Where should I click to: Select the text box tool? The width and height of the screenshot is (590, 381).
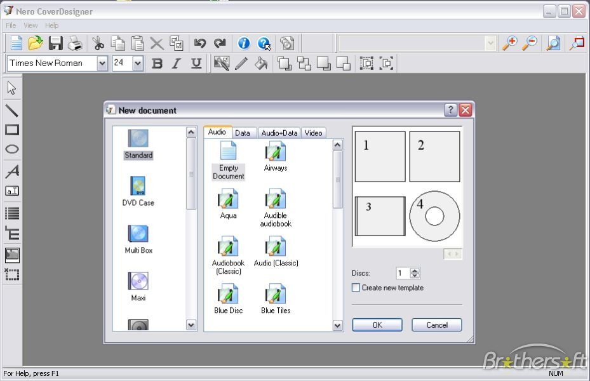[x=12, y=191]
